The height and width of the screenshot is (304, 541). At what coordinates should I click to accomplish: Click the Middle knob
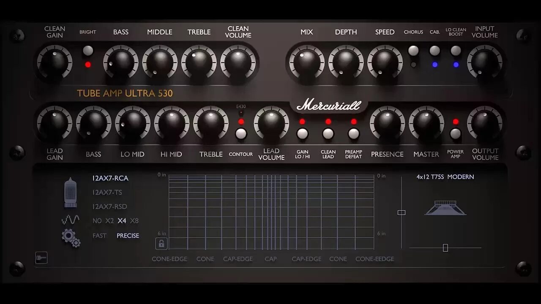click(160, 62)
